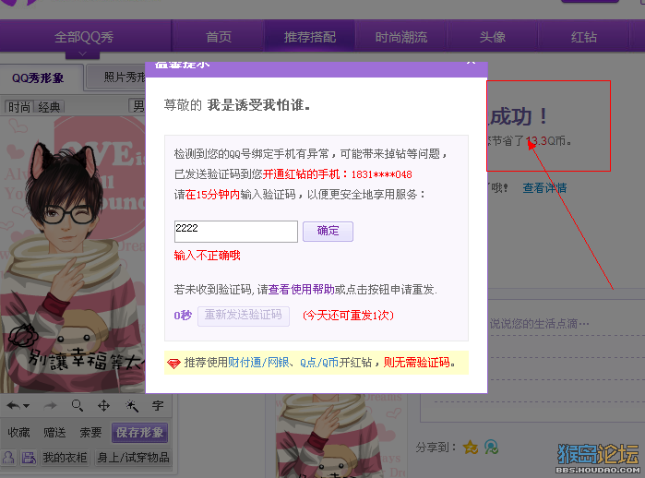Click the 0秒 countdown text

pos(183,316)
